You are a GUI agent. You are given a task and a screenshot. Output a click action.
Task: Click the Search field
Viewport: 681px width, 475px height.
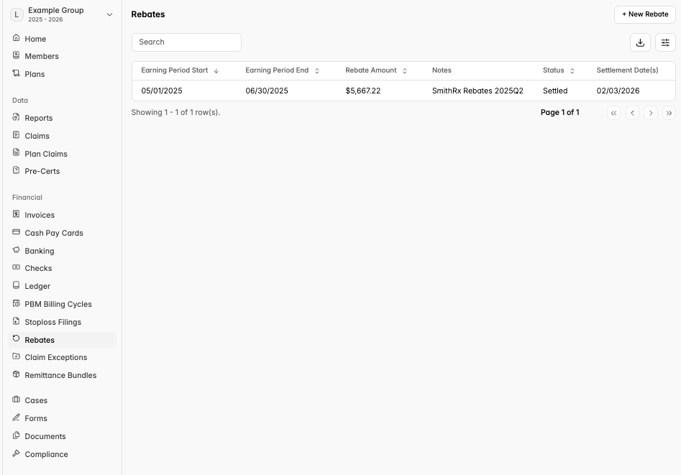[186, 42]
